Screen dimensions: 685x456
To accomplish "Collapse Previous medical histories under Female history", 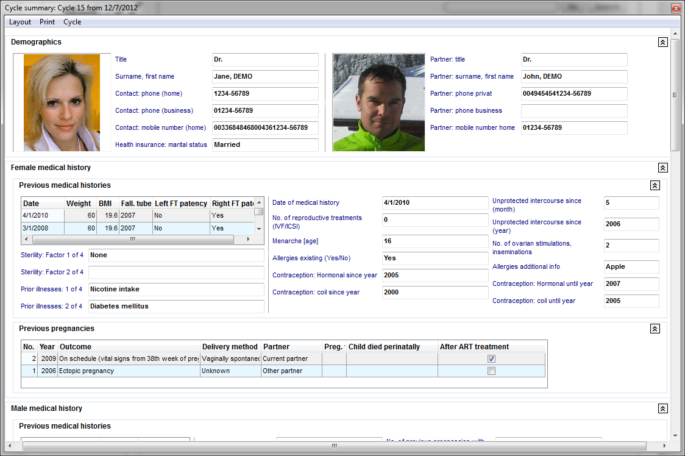I will (x=655, y=185).
